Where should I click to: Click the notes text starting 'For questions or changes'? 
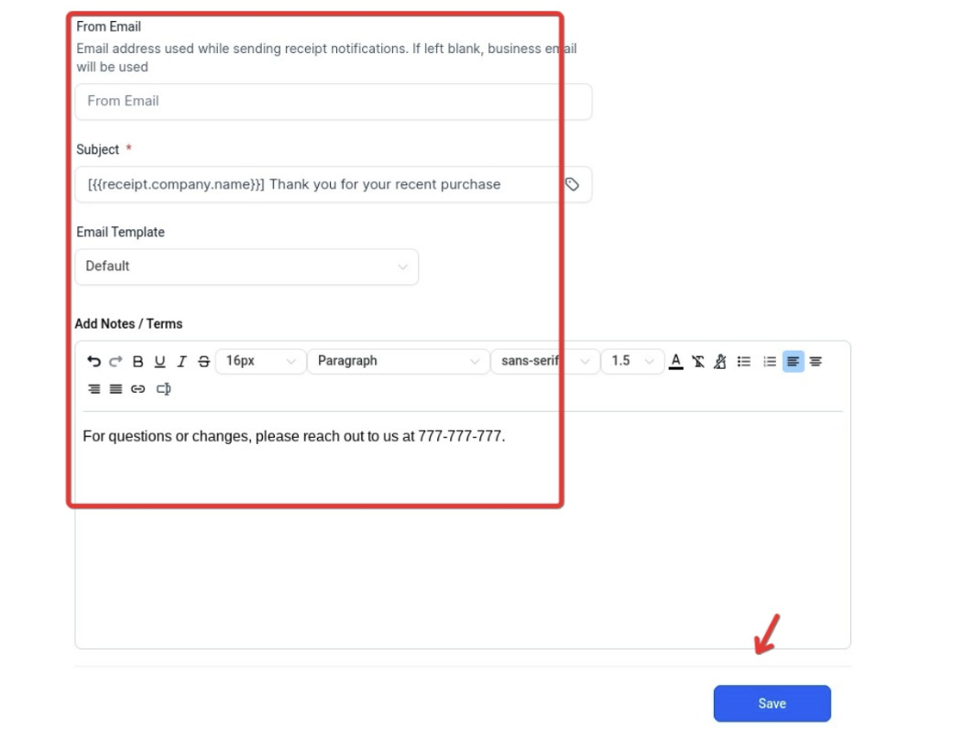294,436
